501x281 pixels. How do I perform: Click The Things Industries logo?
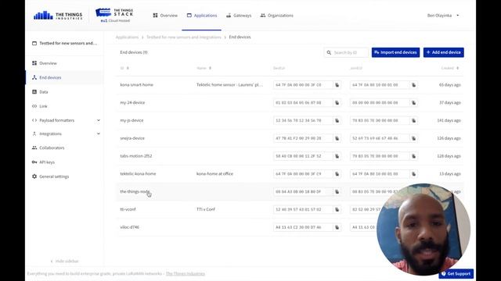pos(58,16)
